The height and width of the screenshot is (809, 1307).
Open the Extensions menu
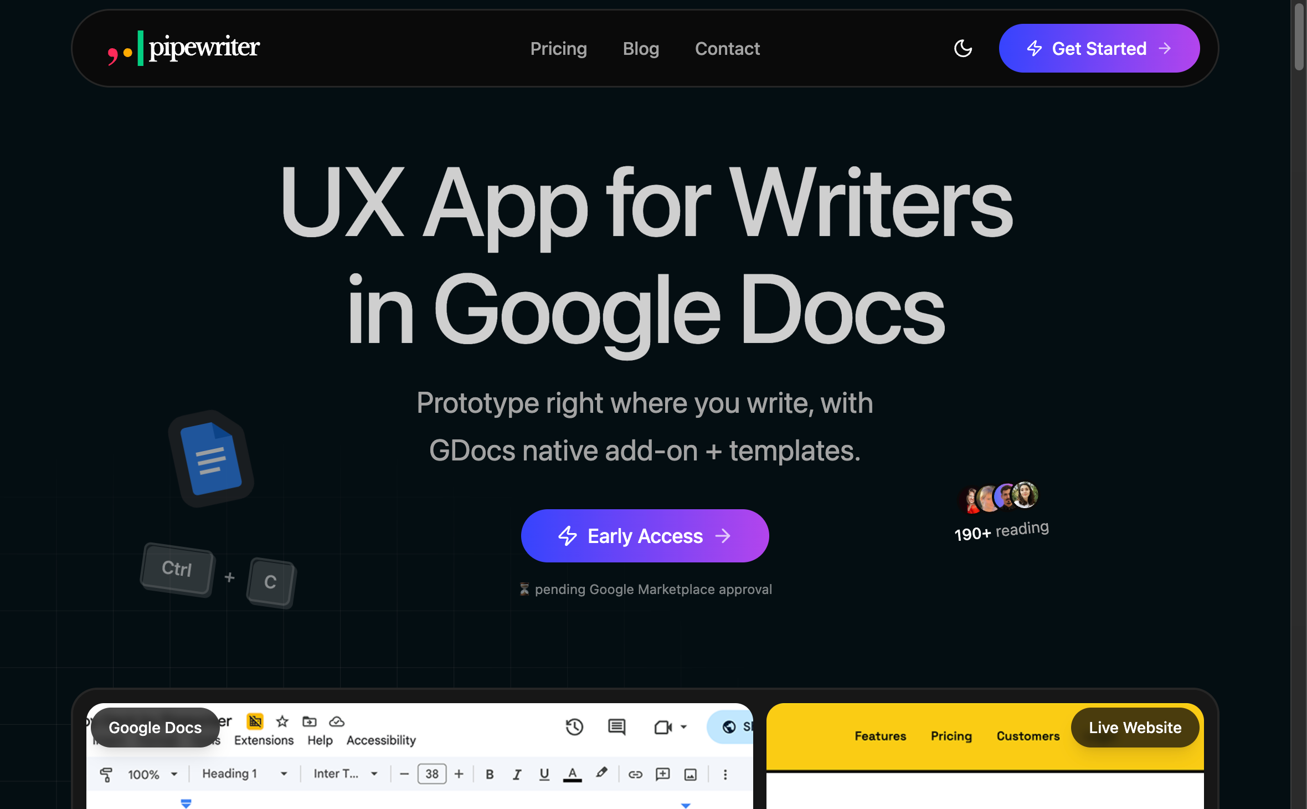click(264, 740)
